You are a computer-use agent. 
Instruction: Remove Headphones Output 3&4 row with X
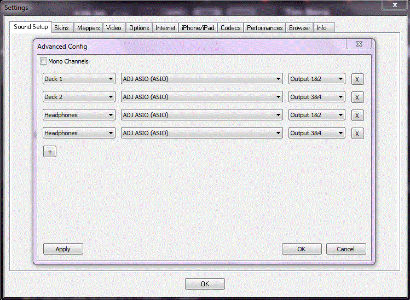[357, 134]
